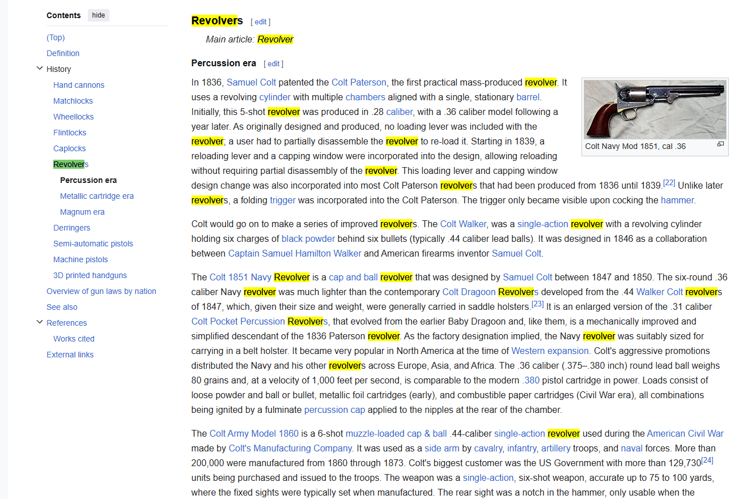
Task: Follow Colt's Manufacturing Company link
Action: 290,448
